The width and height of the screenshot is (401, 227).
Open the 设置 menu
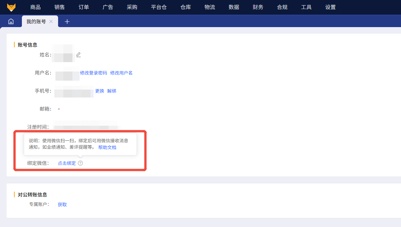(330, 7)
